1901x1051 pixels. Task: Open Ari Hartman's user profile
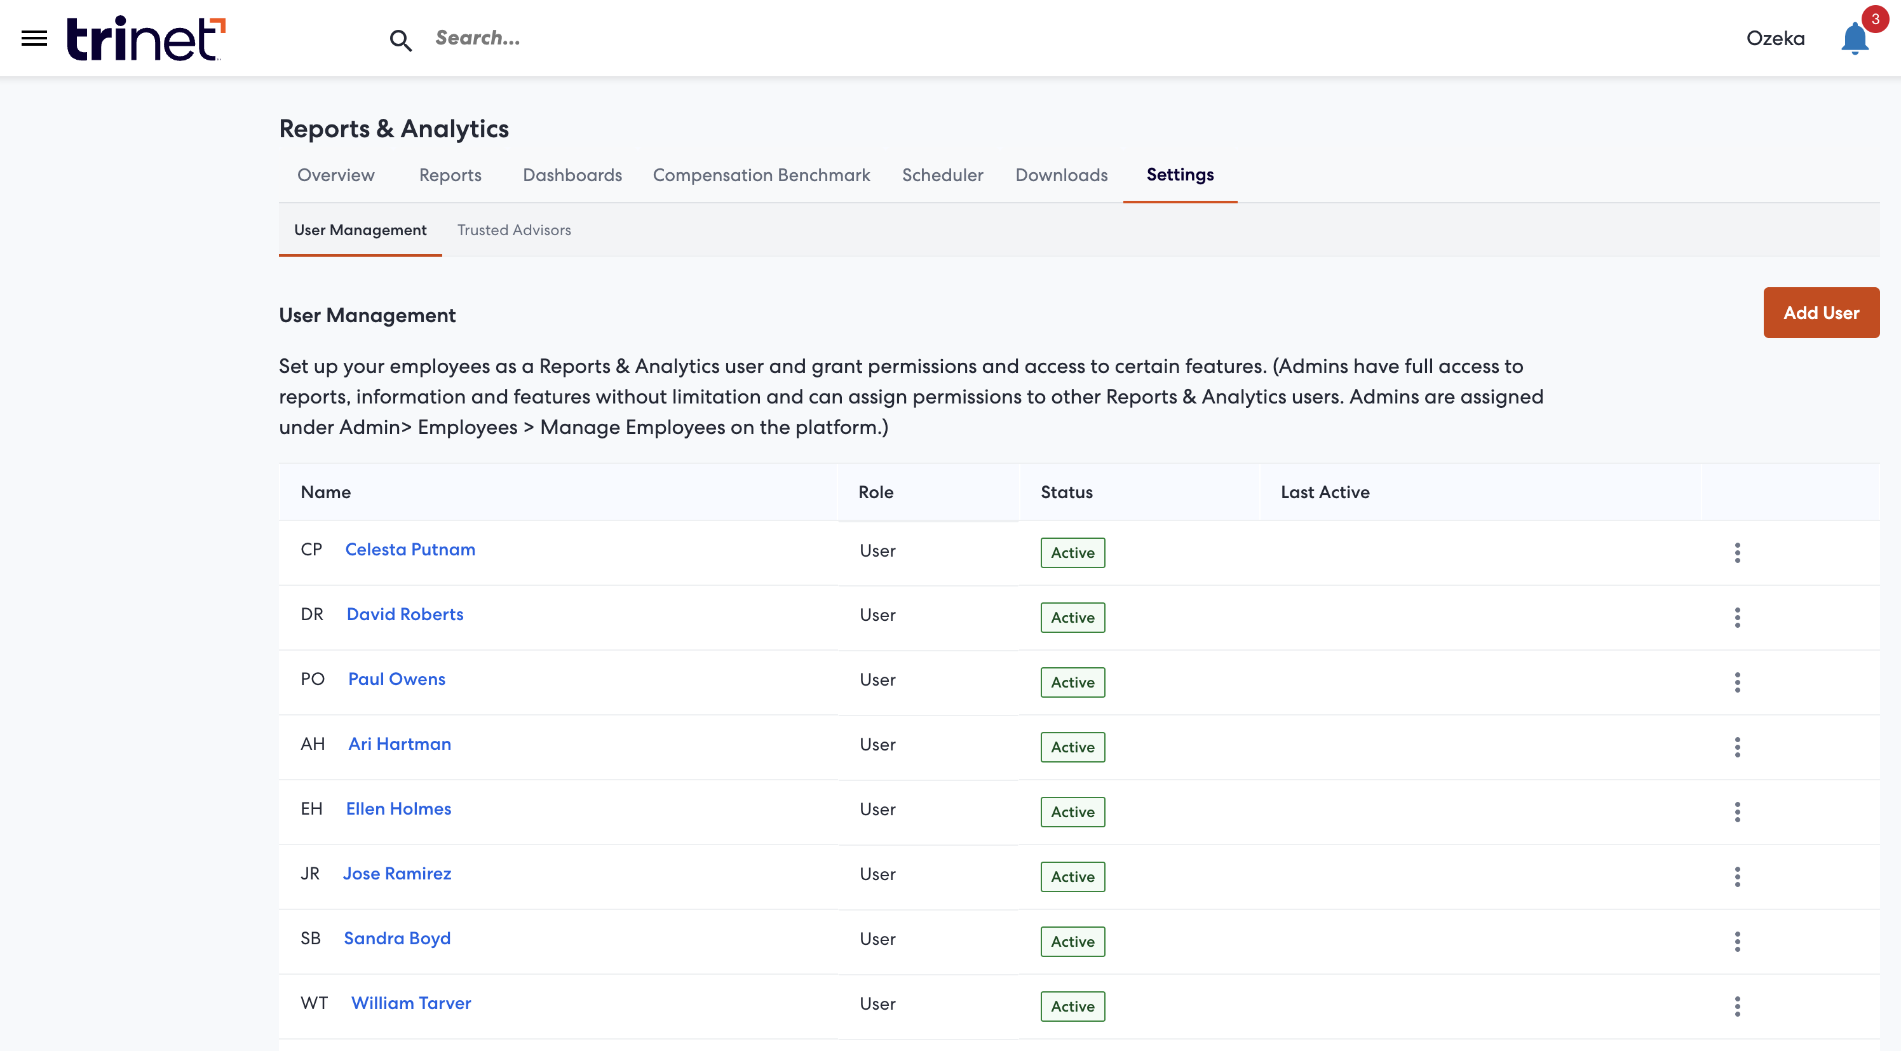(399, 744)
